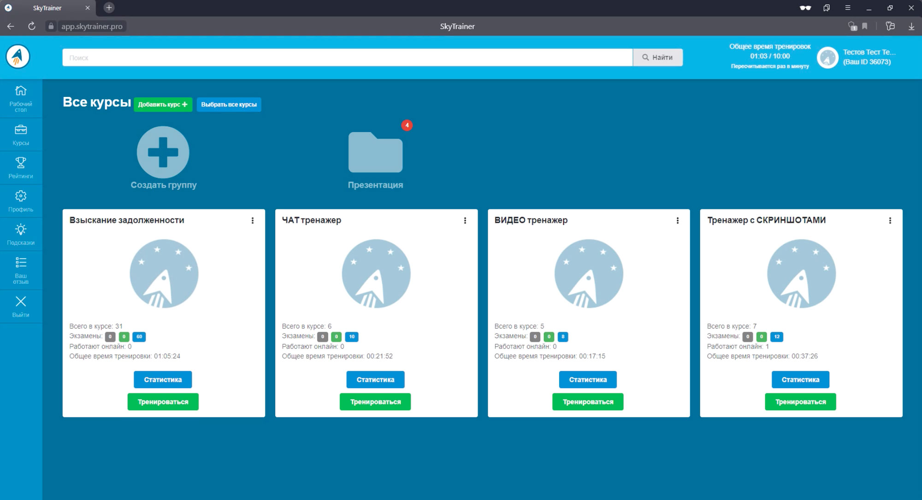Click the SkyTrainer rocket logo

(x=18, y=57)
